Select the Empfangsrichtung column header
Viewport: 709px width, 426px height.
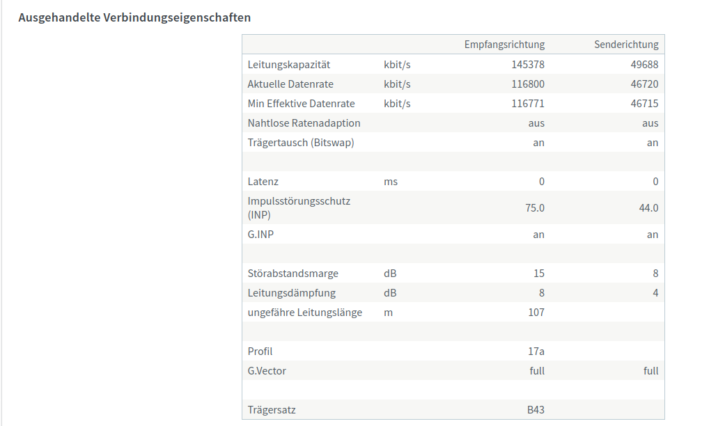504,45
